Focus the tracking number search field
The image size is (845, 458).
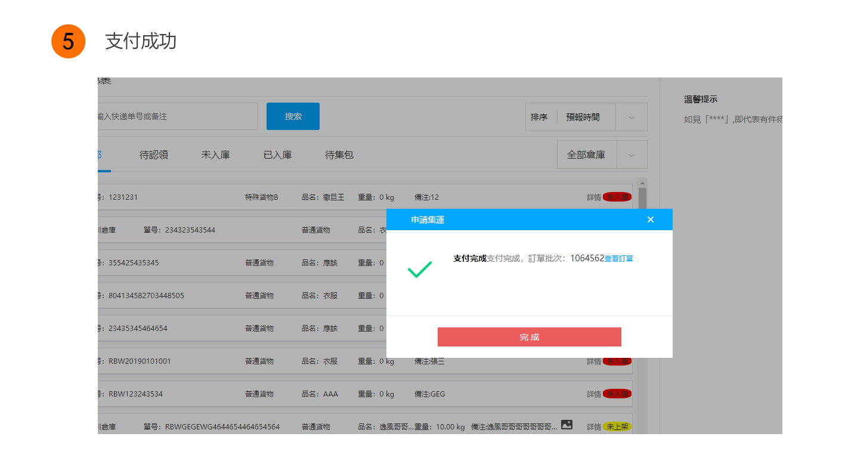tap(178, 116)
